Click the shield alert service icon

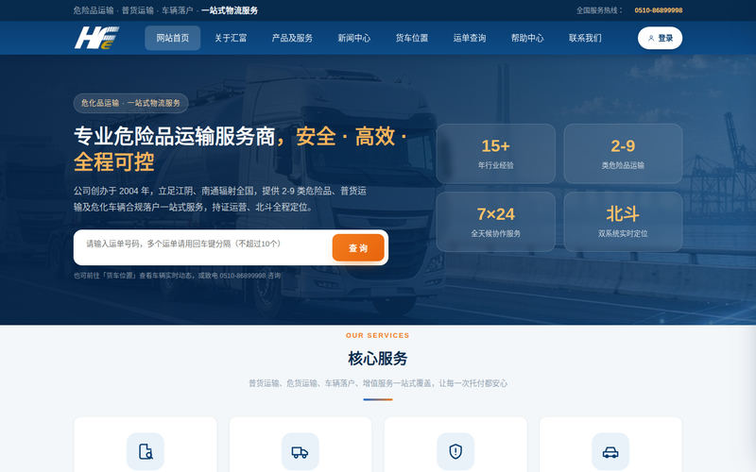[x=455, y=451]
